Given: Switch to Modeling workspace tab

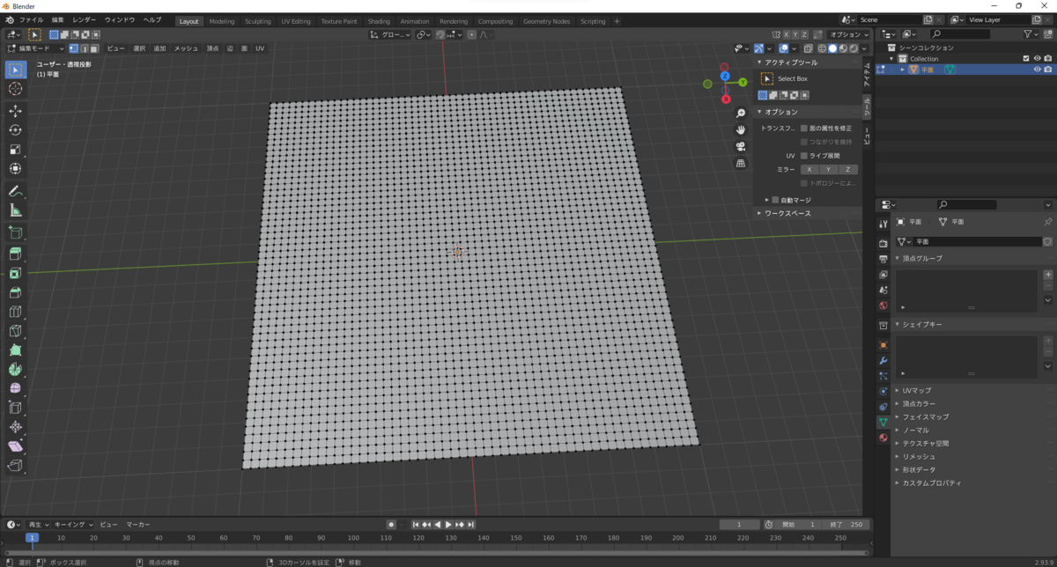Looking at the screenshot, I should [x=222, y=21].
